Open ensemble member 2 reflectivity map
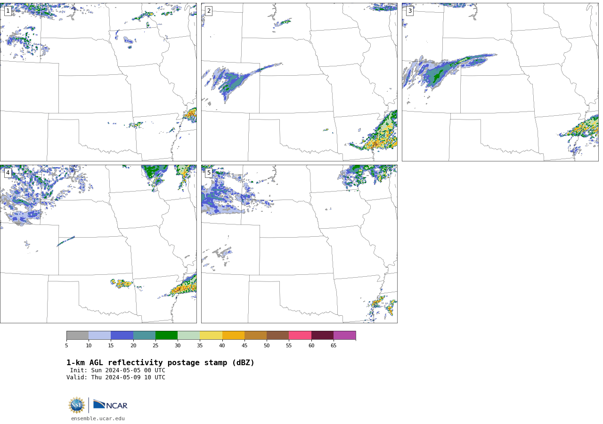 pyautogui.click(x=299, y=82)
